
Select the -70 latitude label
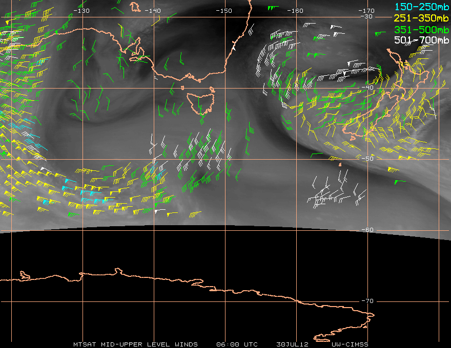coord(367,301)
